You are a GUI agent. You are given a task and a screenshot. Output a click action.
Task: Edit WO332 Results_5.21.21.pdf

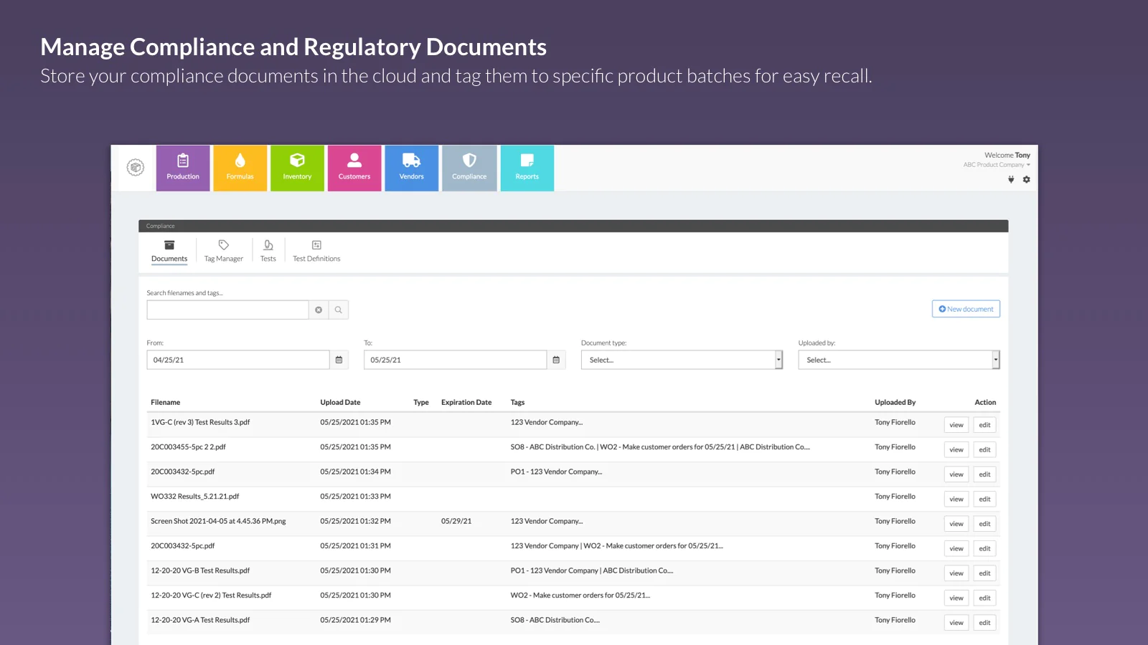coord(984,500)
